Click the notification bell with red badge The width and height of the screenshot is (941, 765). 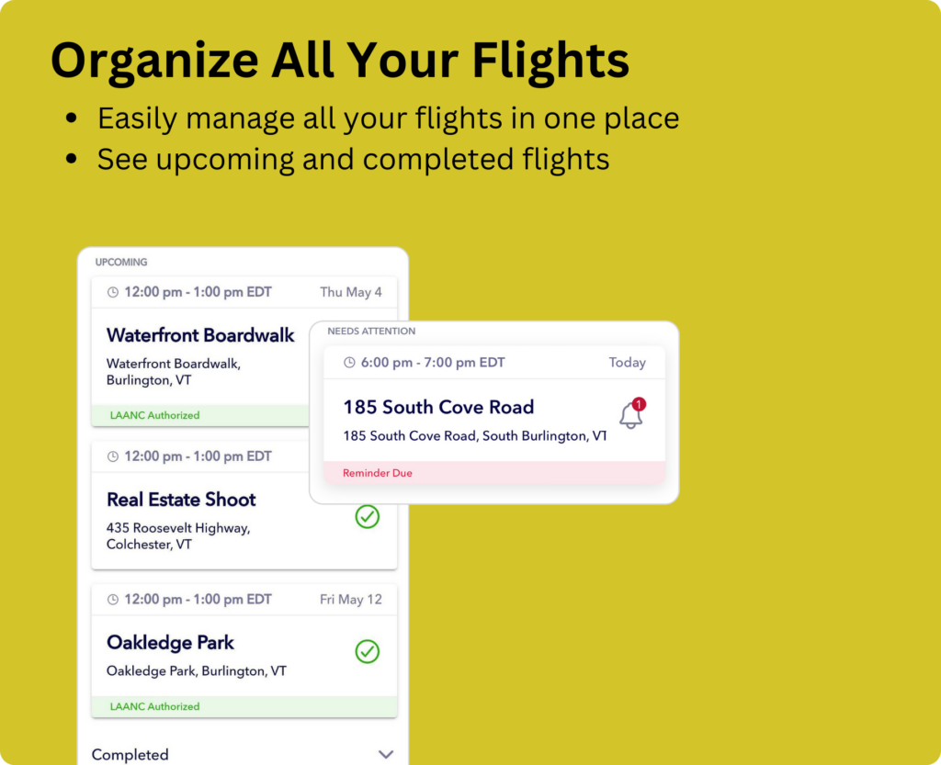(x=632, y=413)
